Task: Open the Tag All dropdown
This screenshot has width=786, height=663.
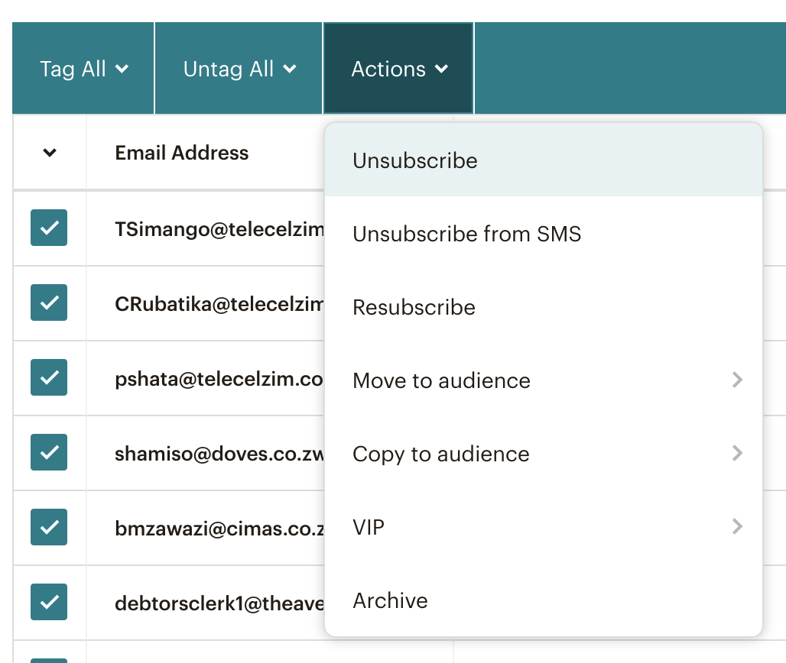Action: (x=84, y=69)
